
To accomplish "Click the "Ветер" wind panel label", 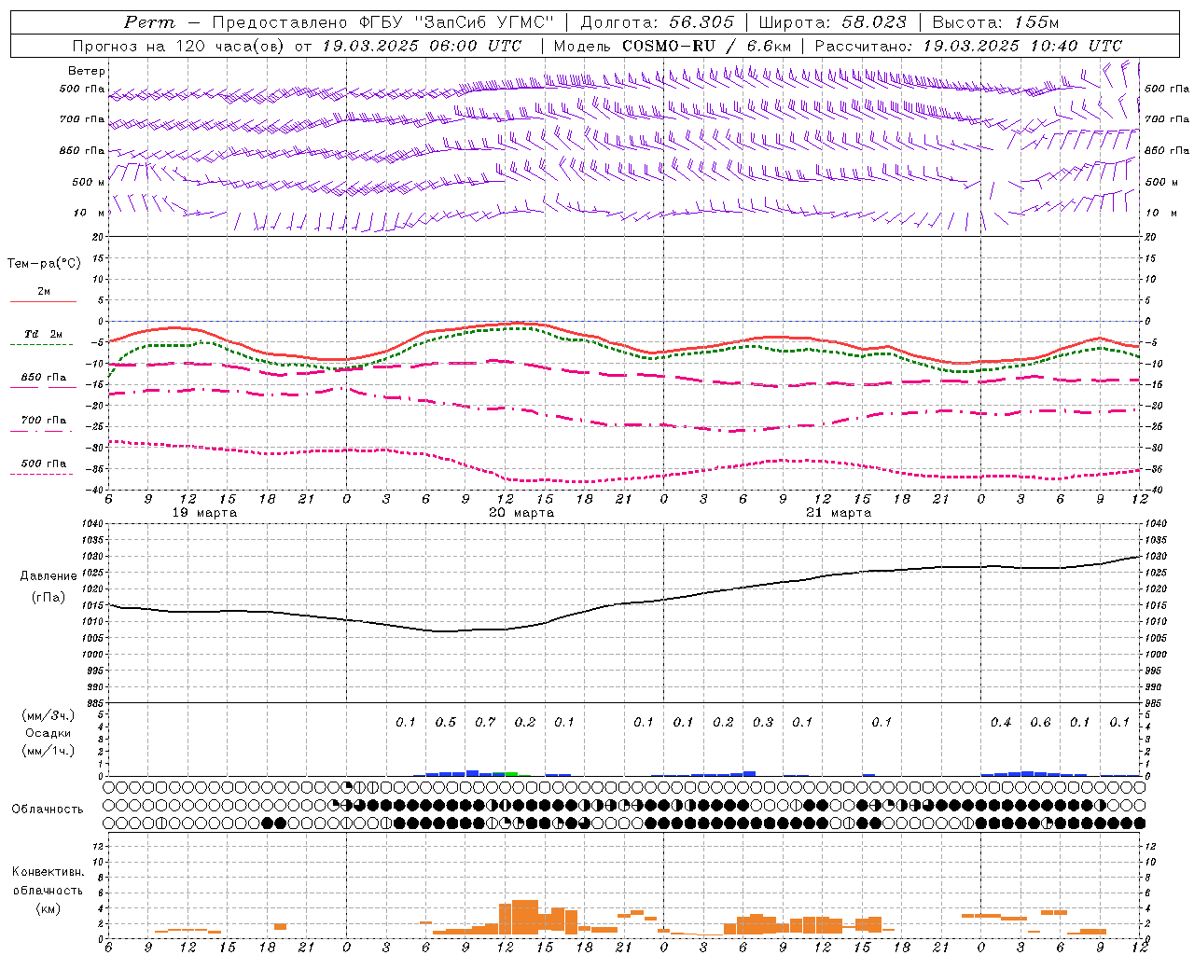I will point(87,71).
